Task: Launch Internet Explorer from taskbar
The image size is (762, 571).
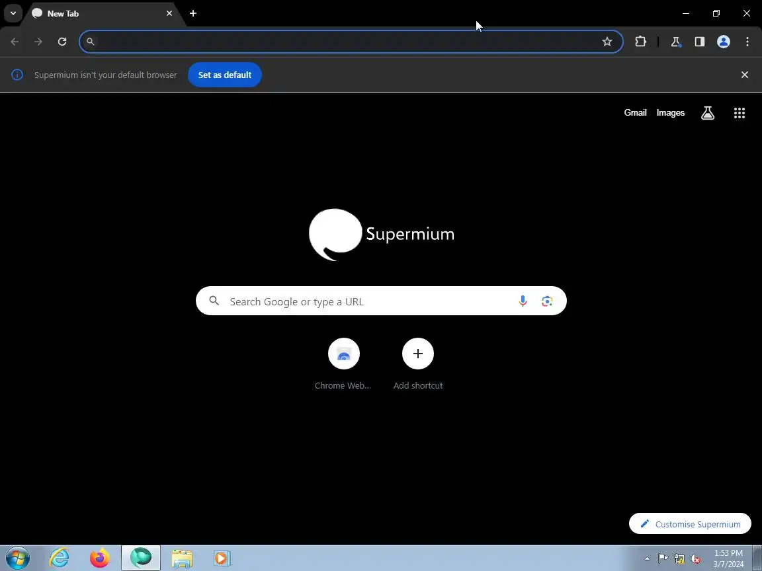Action: (x=60, y=558)
